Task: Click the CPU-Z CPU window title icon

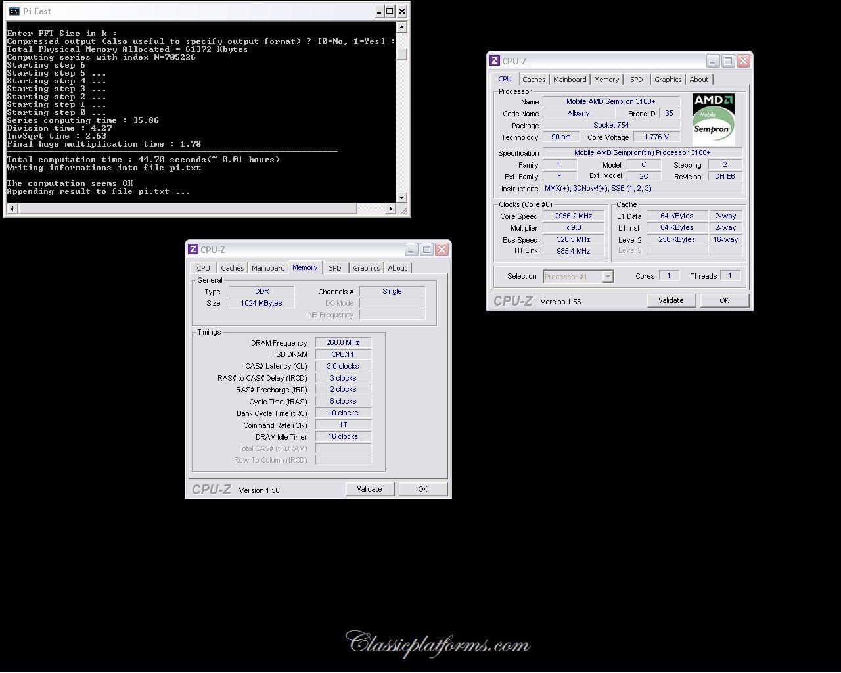Action: pyautogui.click(x=495, y=61)
